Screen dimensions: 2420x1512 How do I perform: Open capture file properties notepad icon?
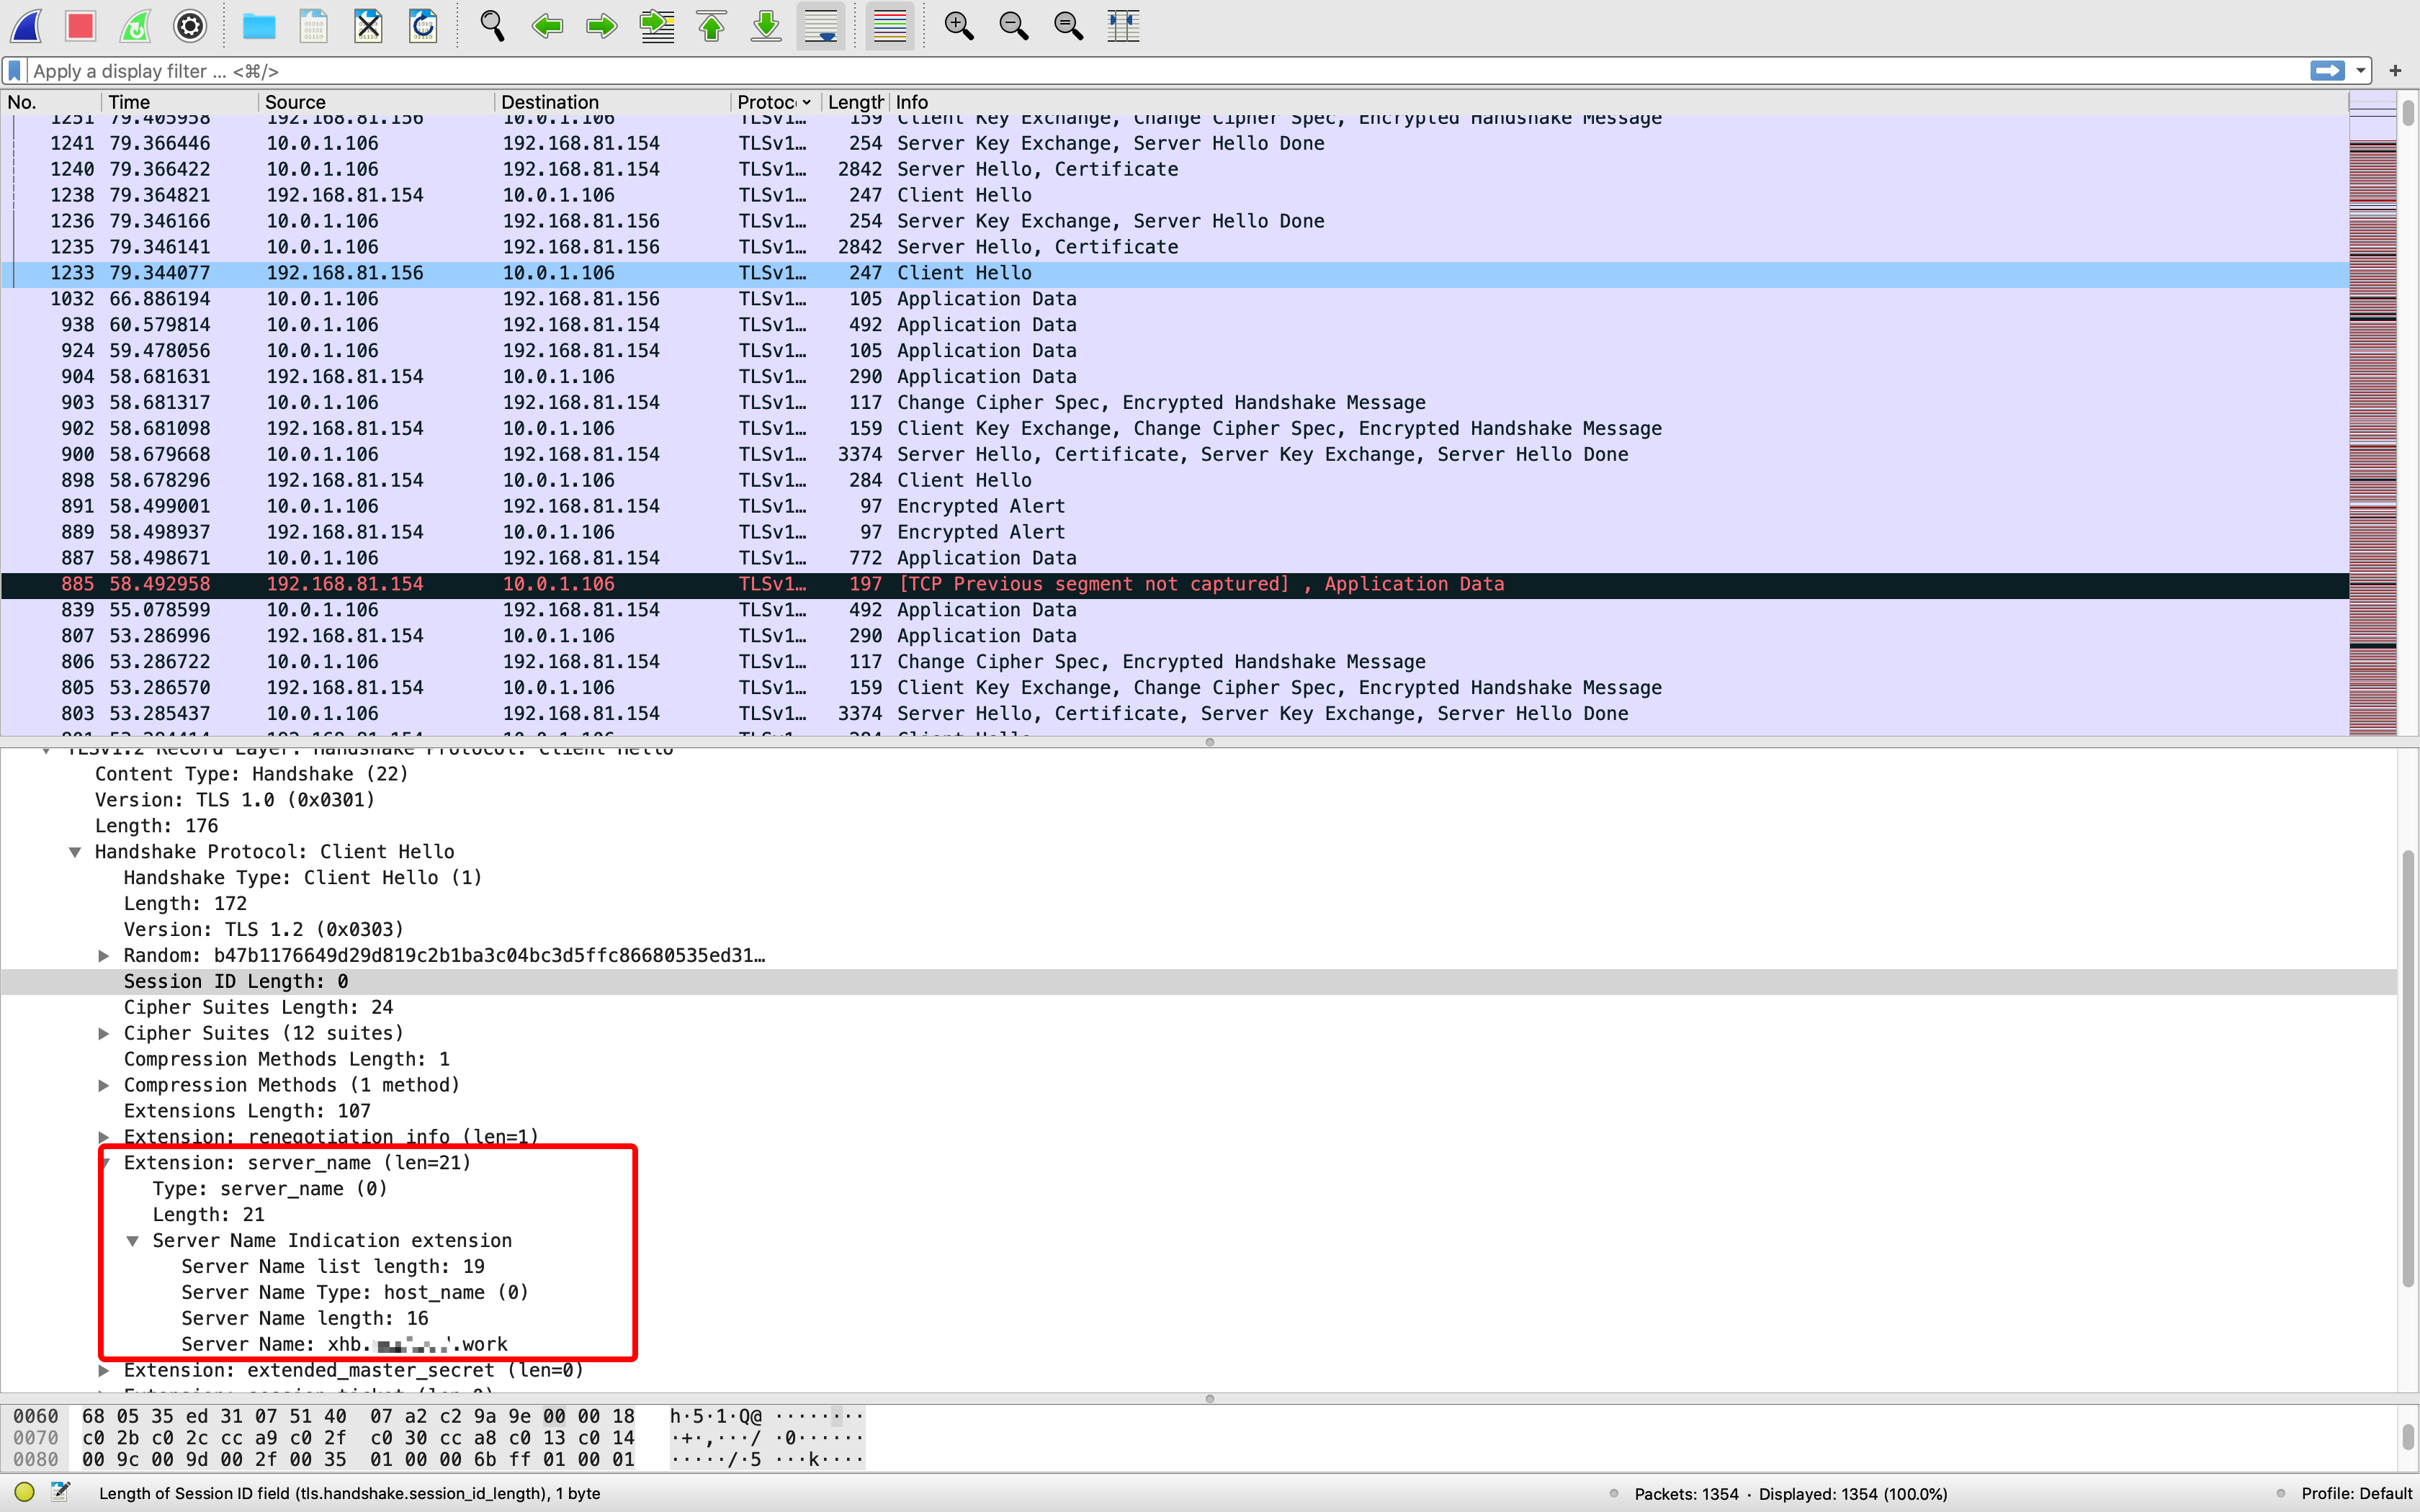pos(61,1492)
